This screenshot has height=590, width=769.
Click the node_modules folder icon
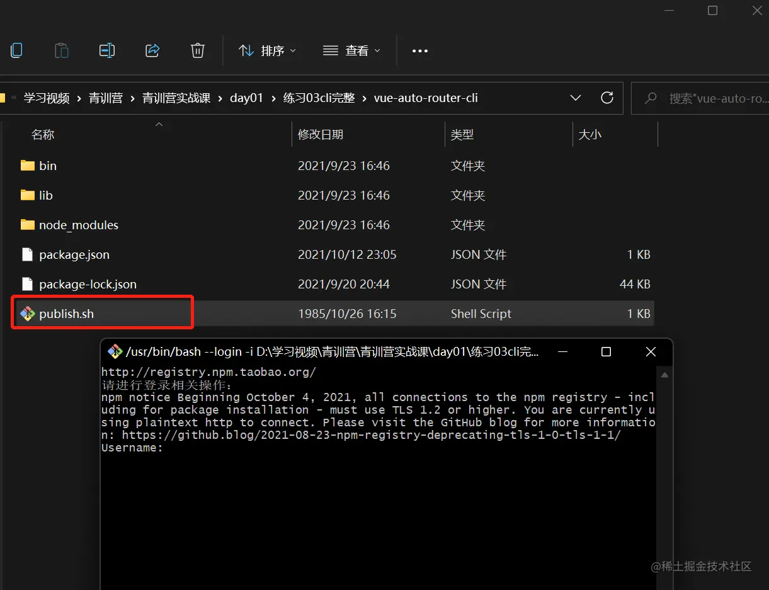point(27,225)
